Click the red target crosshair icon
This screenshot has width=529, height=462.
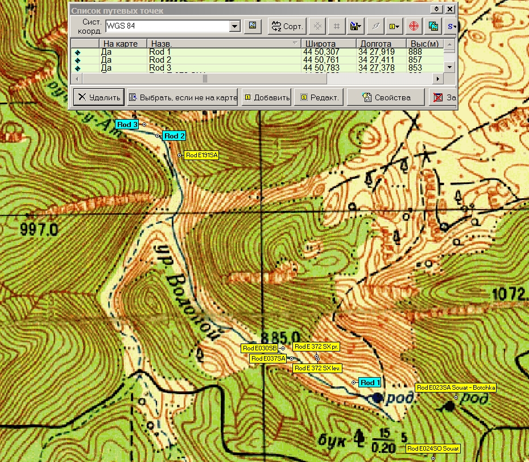[414, 26]
